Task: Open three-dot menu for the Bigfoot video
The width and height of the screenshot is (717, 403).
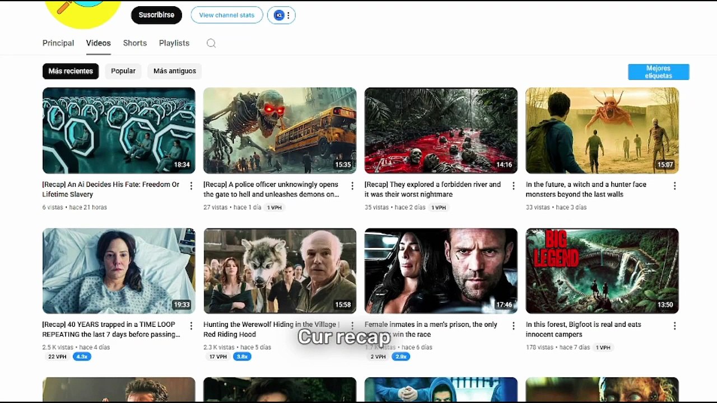Action: [x=674, y=325]
